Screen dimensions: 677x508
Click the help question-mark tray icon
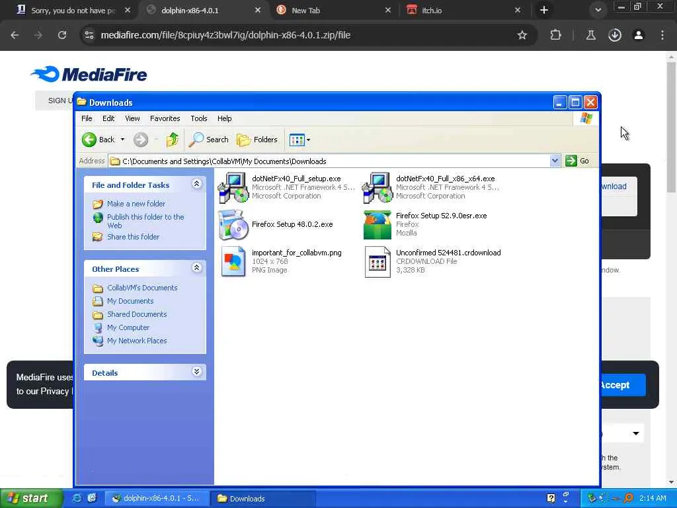click(551, 498)
